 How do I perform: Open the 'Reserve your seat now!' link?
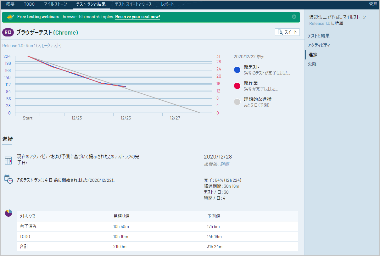coord(137,17)
